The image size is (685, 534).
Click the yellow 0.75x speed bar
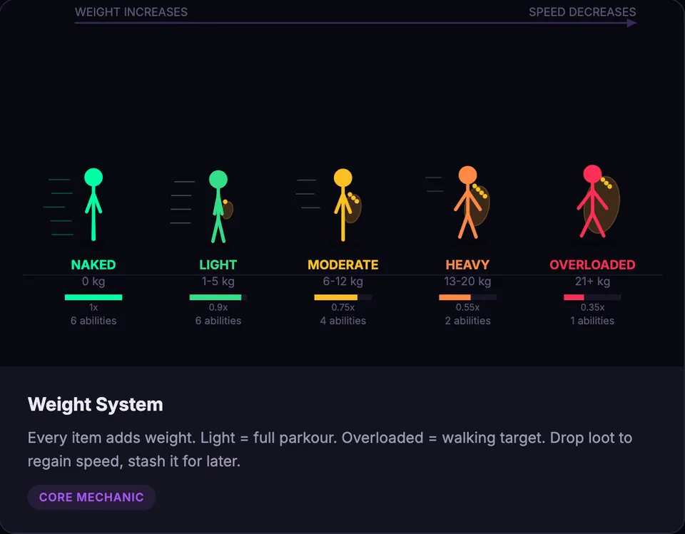coord(343,297)
